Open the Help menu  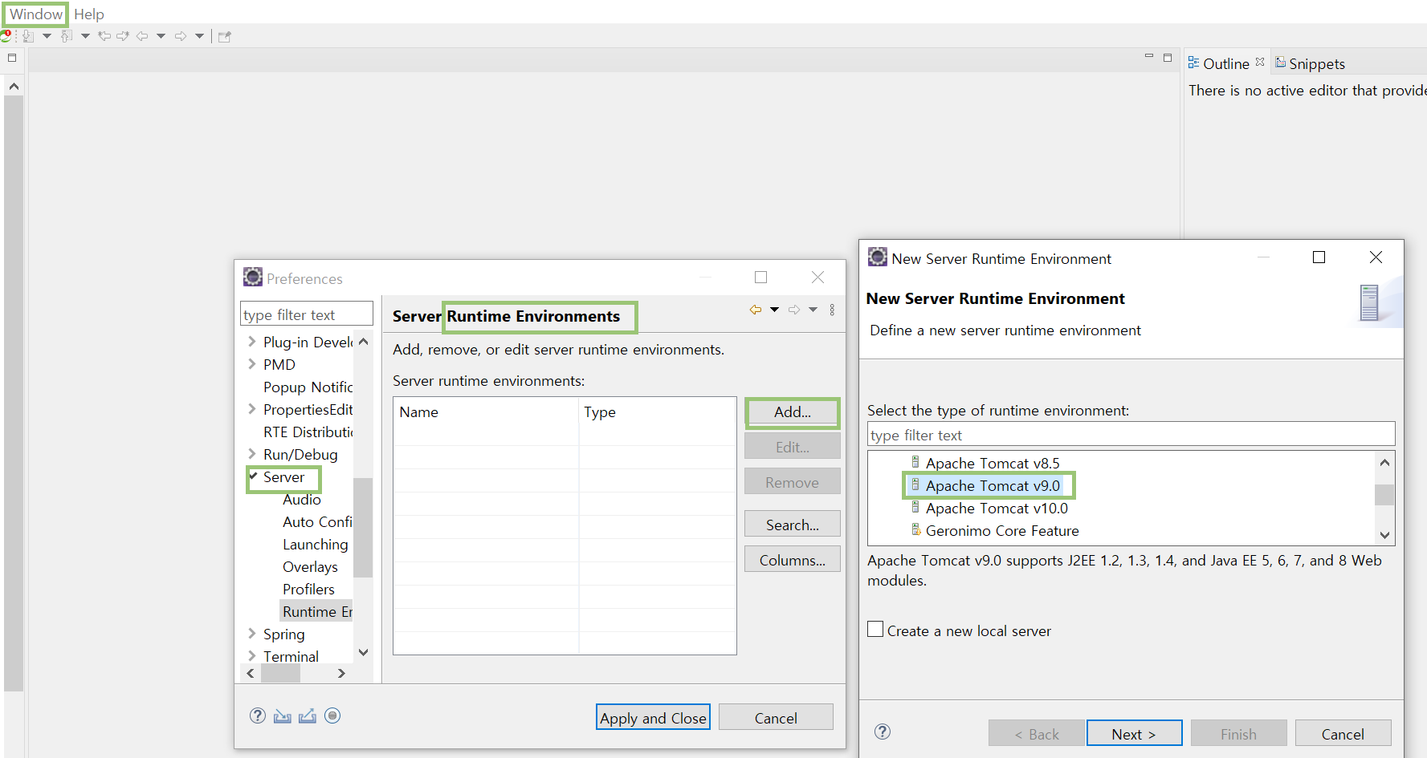click(89, 14)
